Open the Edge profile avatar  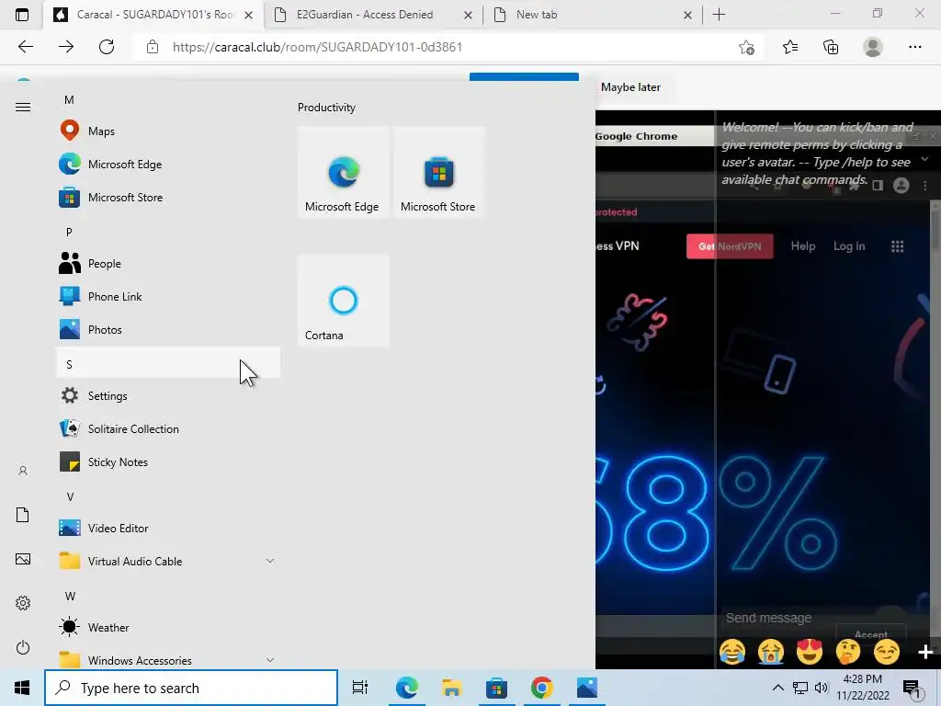873,47
